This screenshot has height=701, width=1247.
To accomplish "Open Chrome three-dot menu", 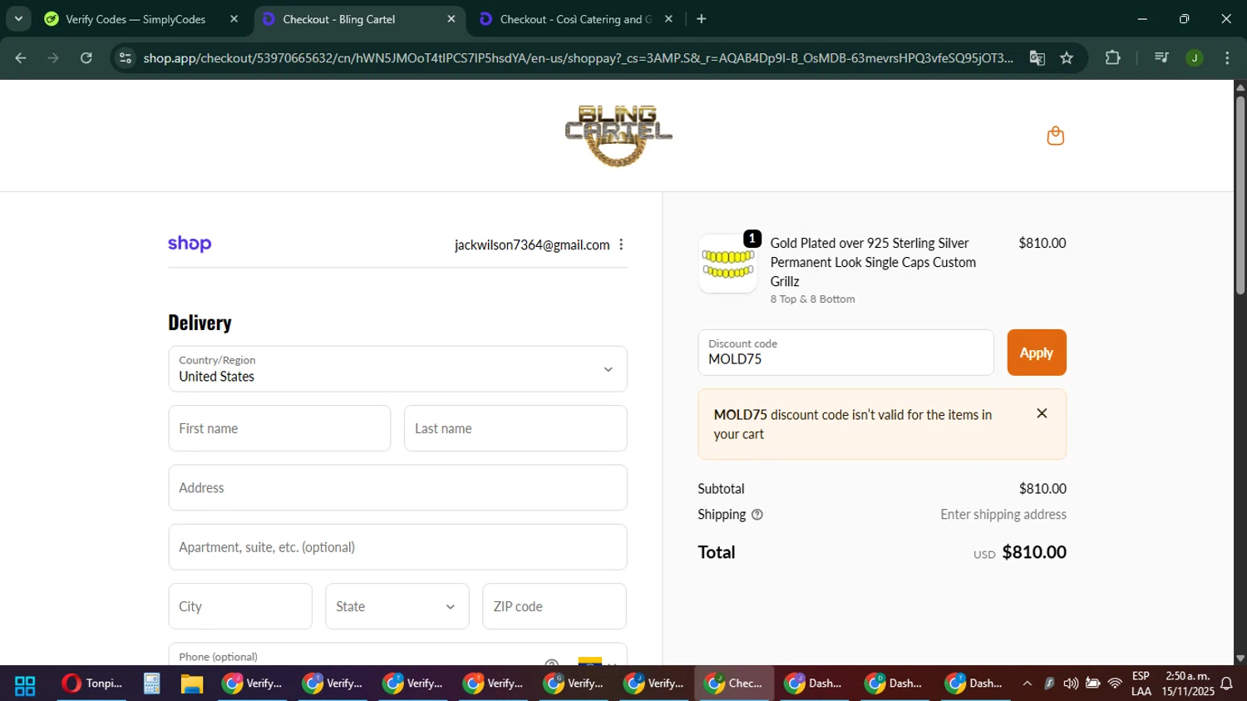I will (1227, 58).
